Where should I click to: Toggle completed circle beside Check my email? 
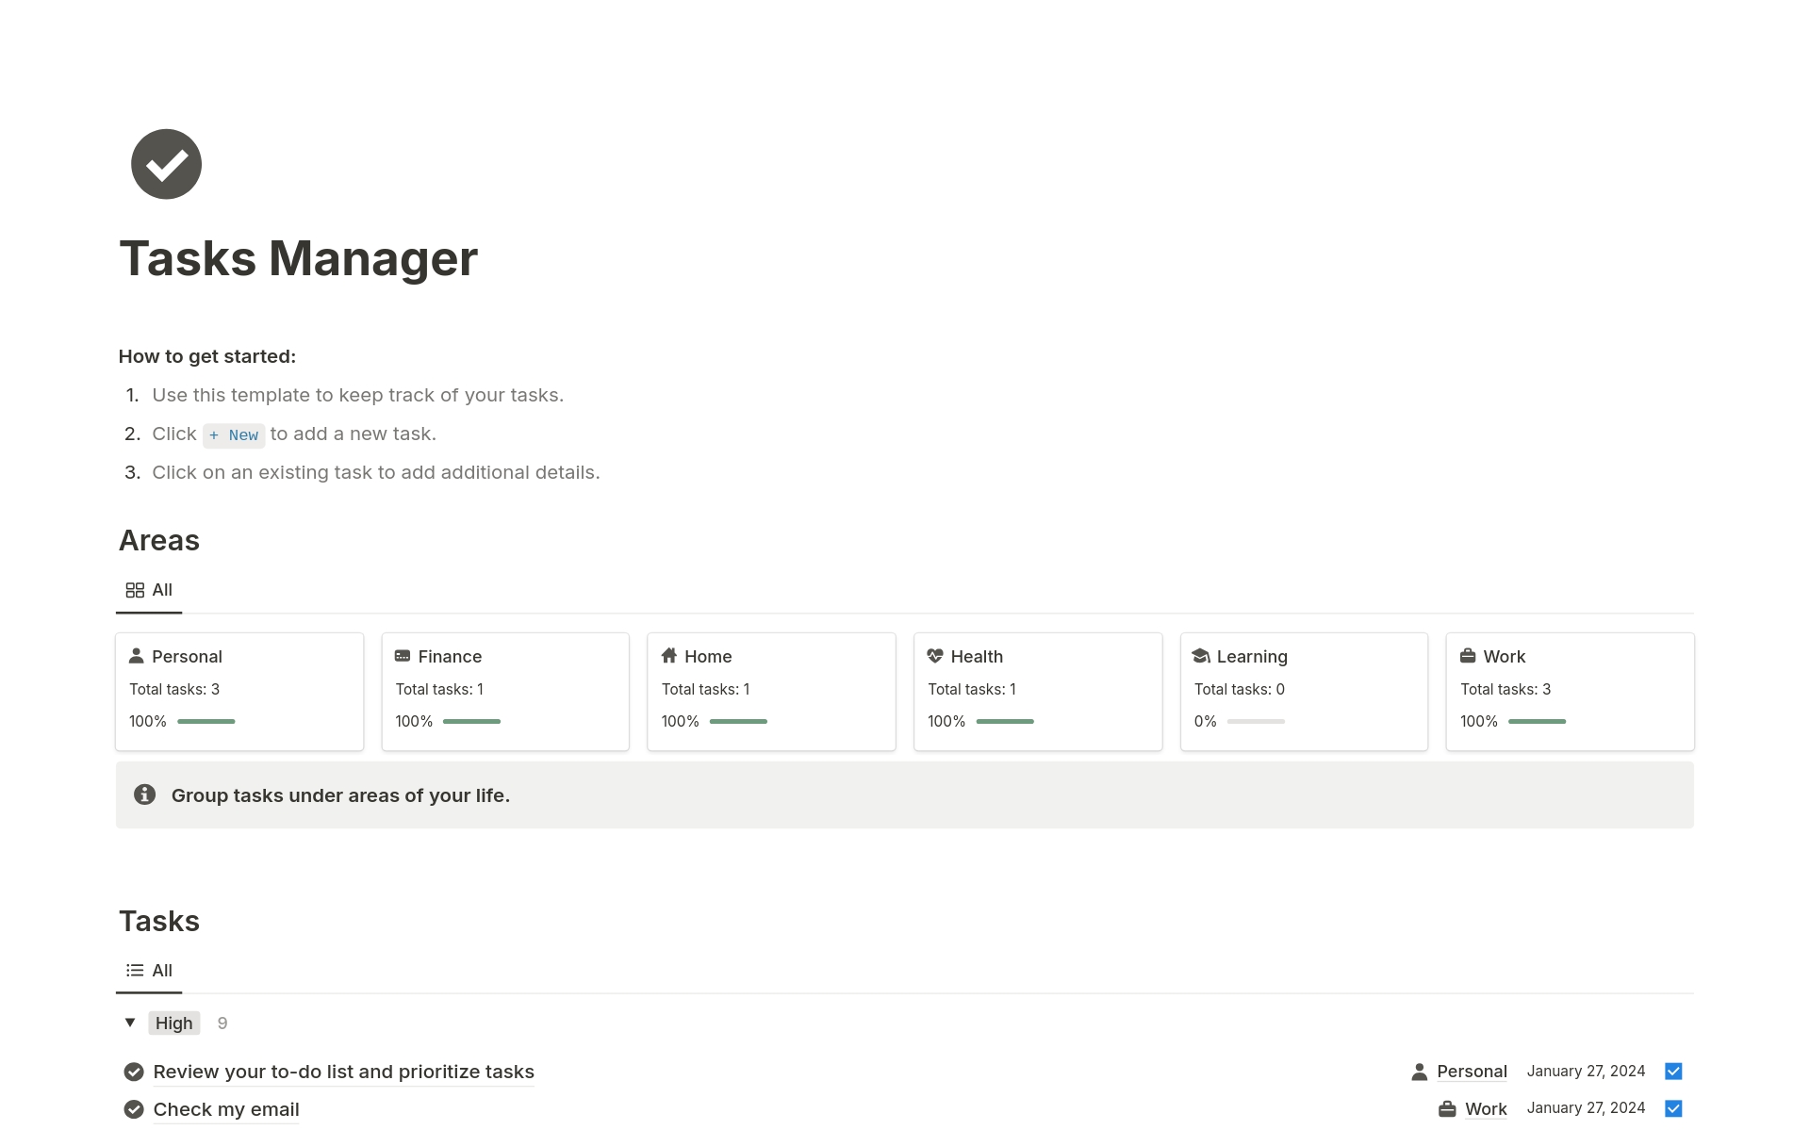[x=134, y=1109]
